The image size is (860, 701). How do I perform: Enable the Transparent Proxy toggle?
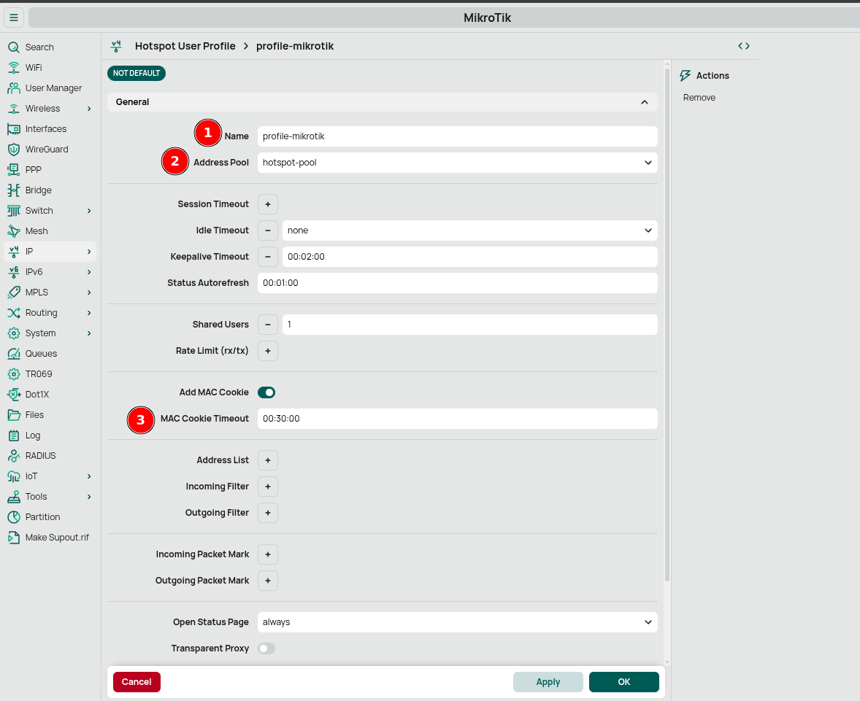[266, 648]
